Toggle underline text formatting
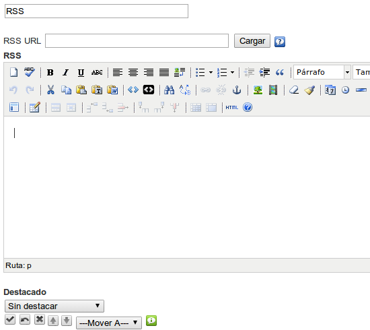 [x=81, y=72]
